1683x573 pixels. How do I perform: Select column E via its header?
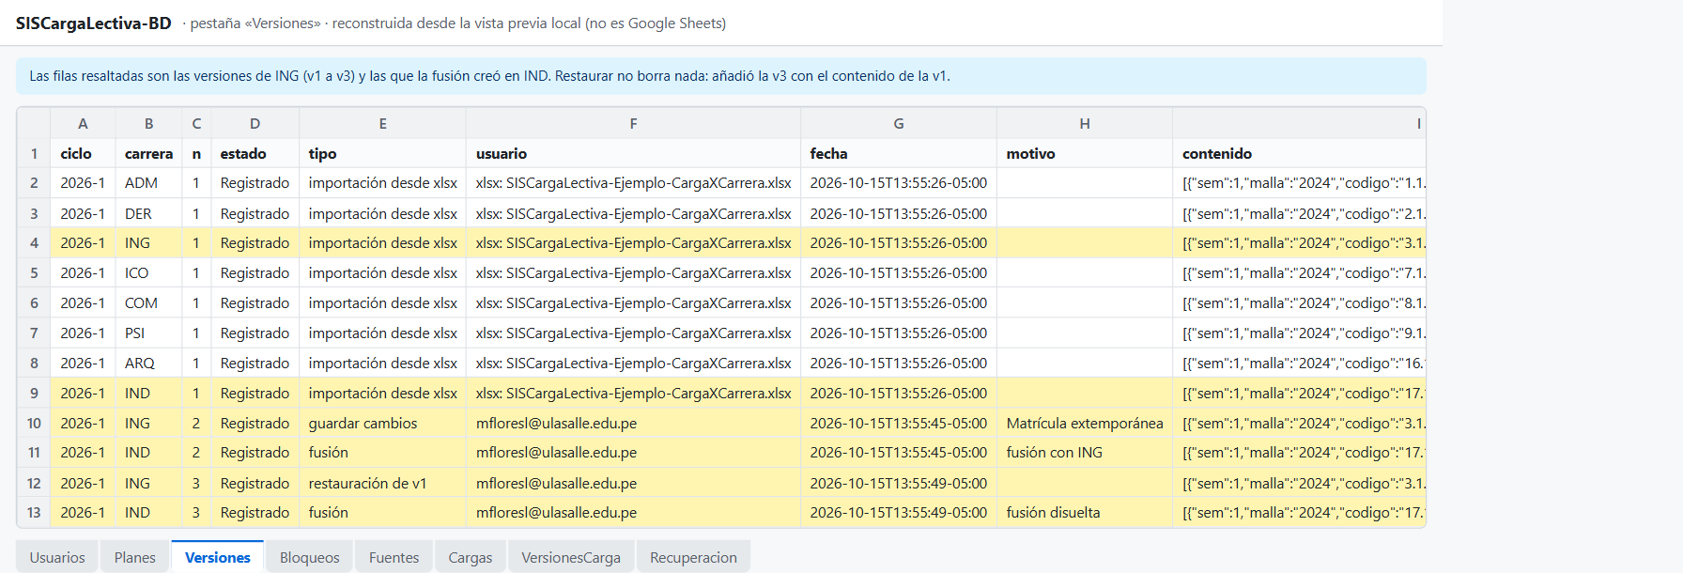coord(383,123)
